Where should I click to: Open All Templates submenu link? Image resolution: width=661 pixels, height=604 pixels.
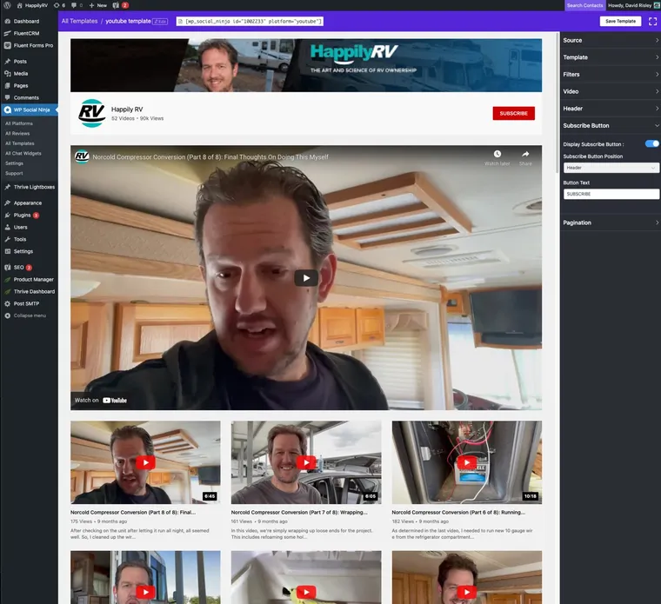pos(20,143)
